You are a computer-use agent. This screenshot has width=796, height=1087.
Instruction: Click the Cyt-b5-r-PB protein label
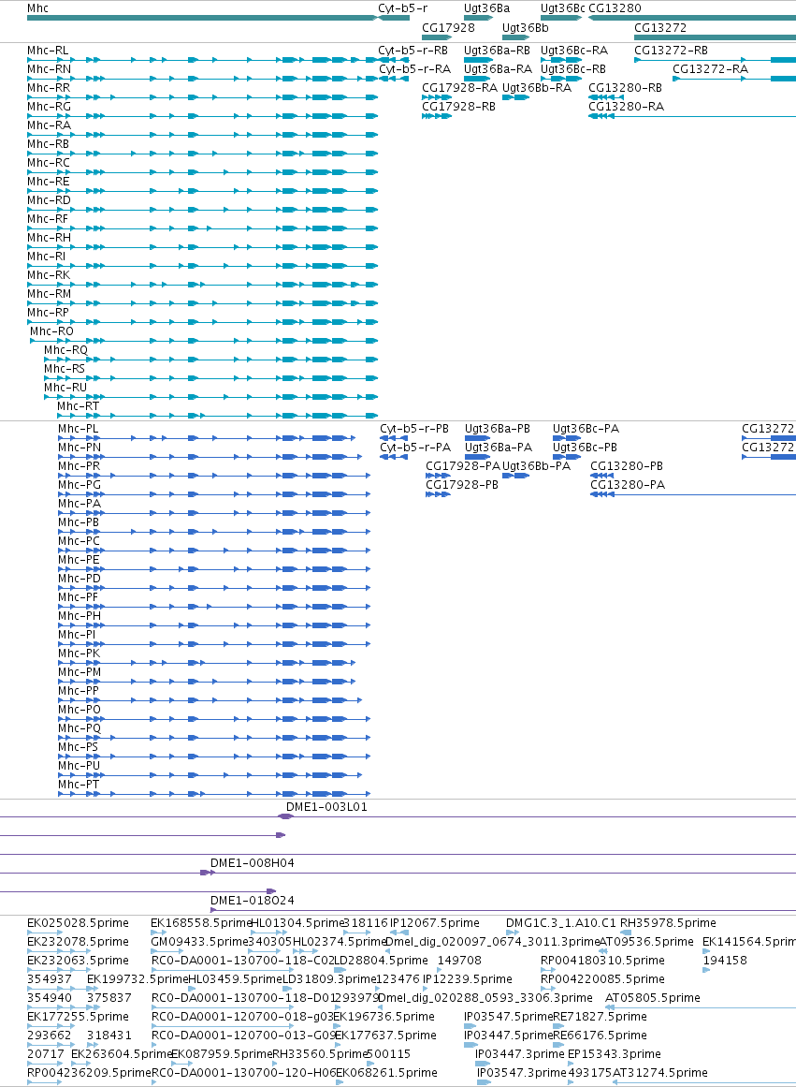tap(414, 429)
